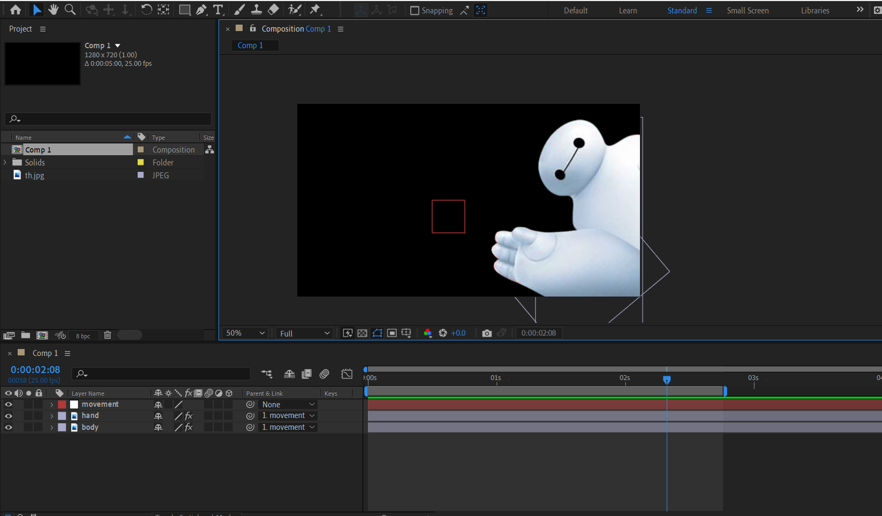Image resolution: width=882 pixels, height=516 pixels.
Task: Open the Project panel menu
Action: [43, 29]
